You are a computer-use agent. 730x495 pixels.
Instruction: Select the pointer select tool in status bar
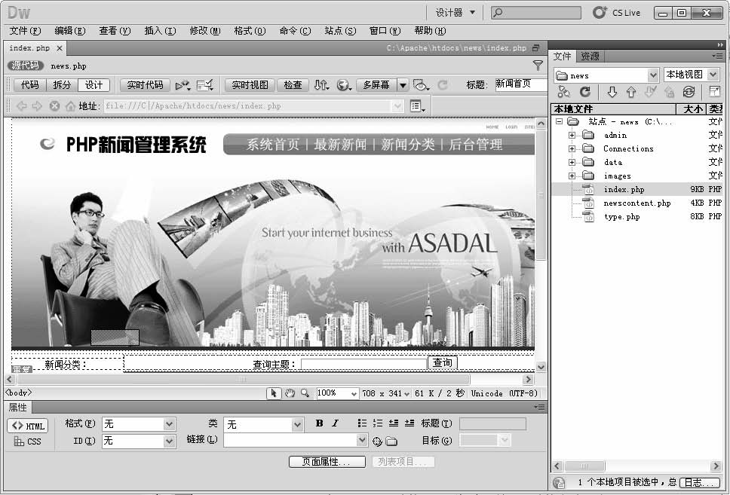click(274, 393)
